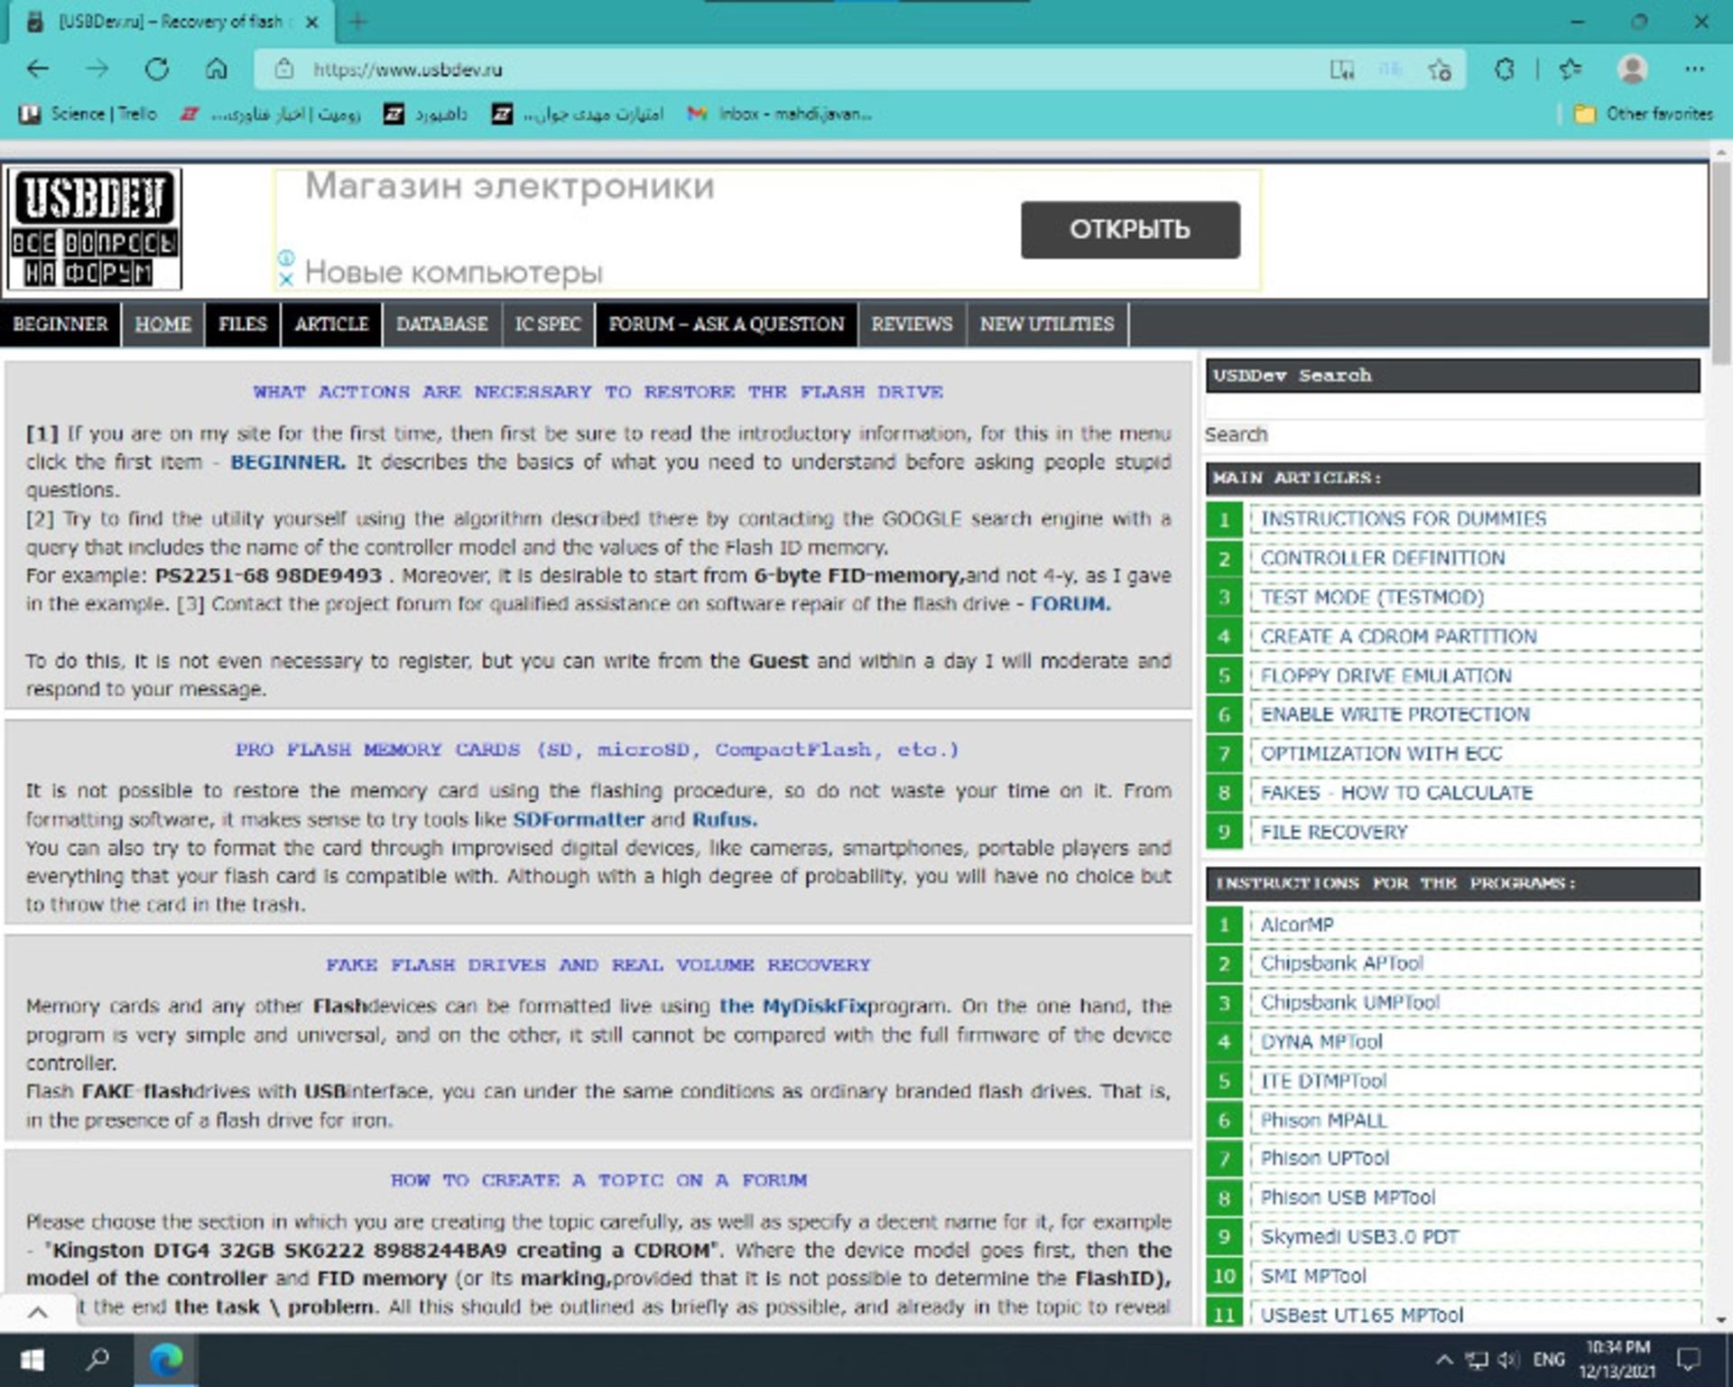Image resolution: width=1733 pixels, height=1387 pixels.
Task: Open the Science | Trello bookmark
Action: 88,114
